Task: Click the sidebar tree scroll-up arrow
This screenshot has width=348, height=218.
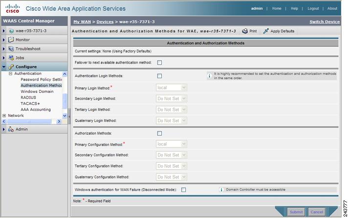Action: (x=65, y=74)
